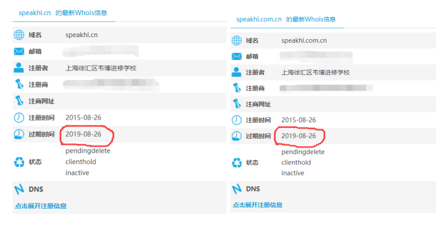Viewport: 436px width, 227px height.
Task: Expand registration info link under speakhi.com.cn
Action: click(257, 205)
